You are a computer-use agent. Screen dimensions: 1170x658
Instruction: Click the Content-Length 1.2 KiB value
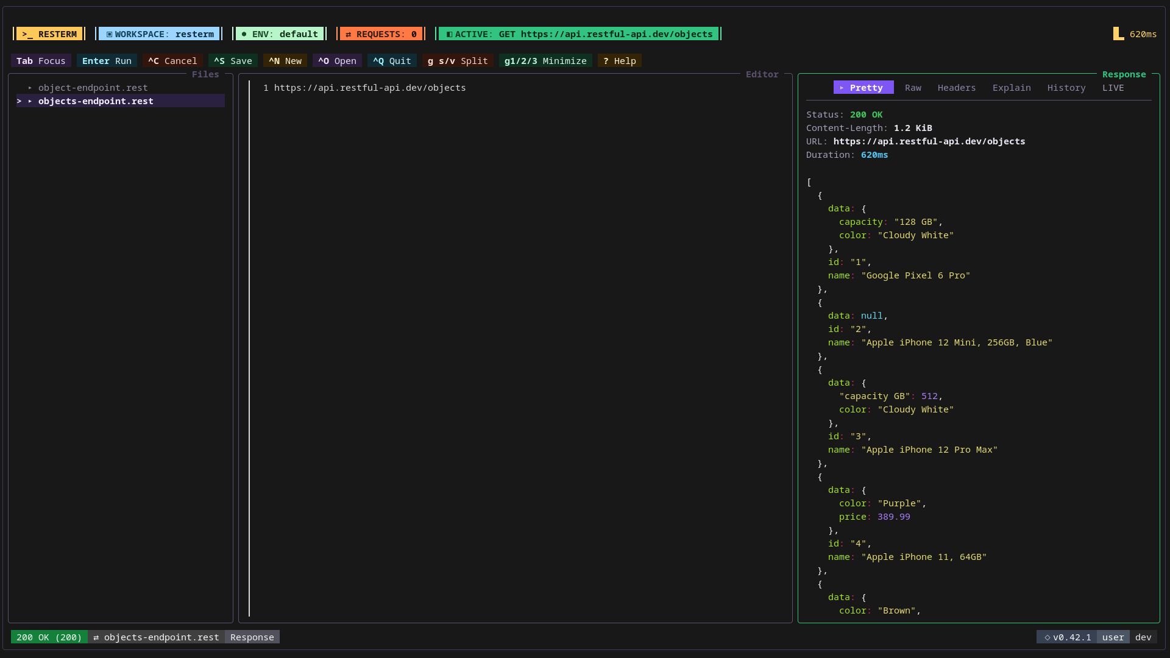point(913,128)
